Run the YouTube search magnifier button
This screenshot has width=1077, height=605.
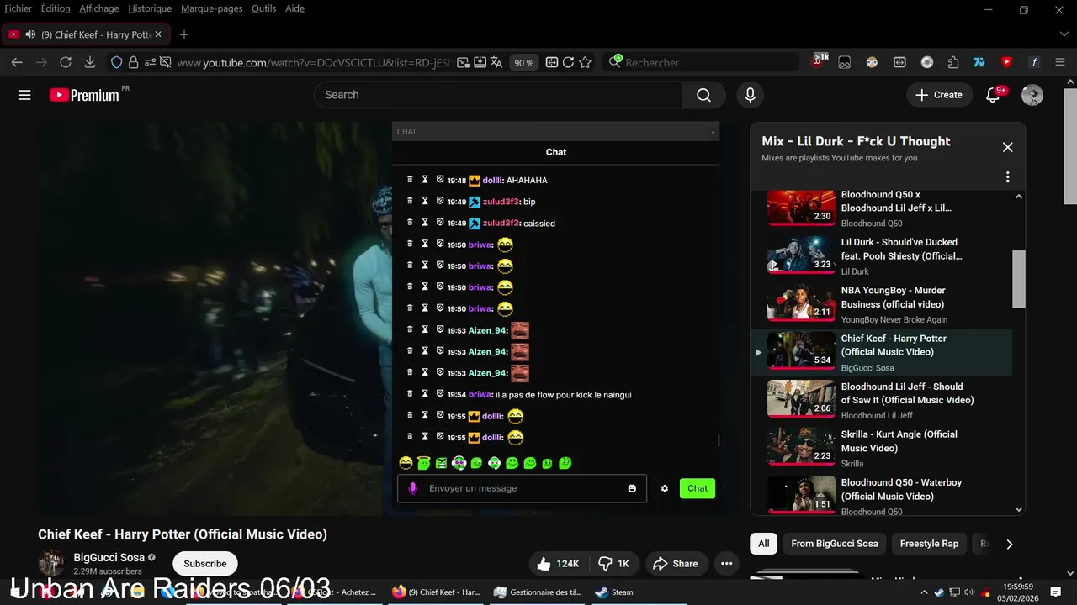point(703,95)
